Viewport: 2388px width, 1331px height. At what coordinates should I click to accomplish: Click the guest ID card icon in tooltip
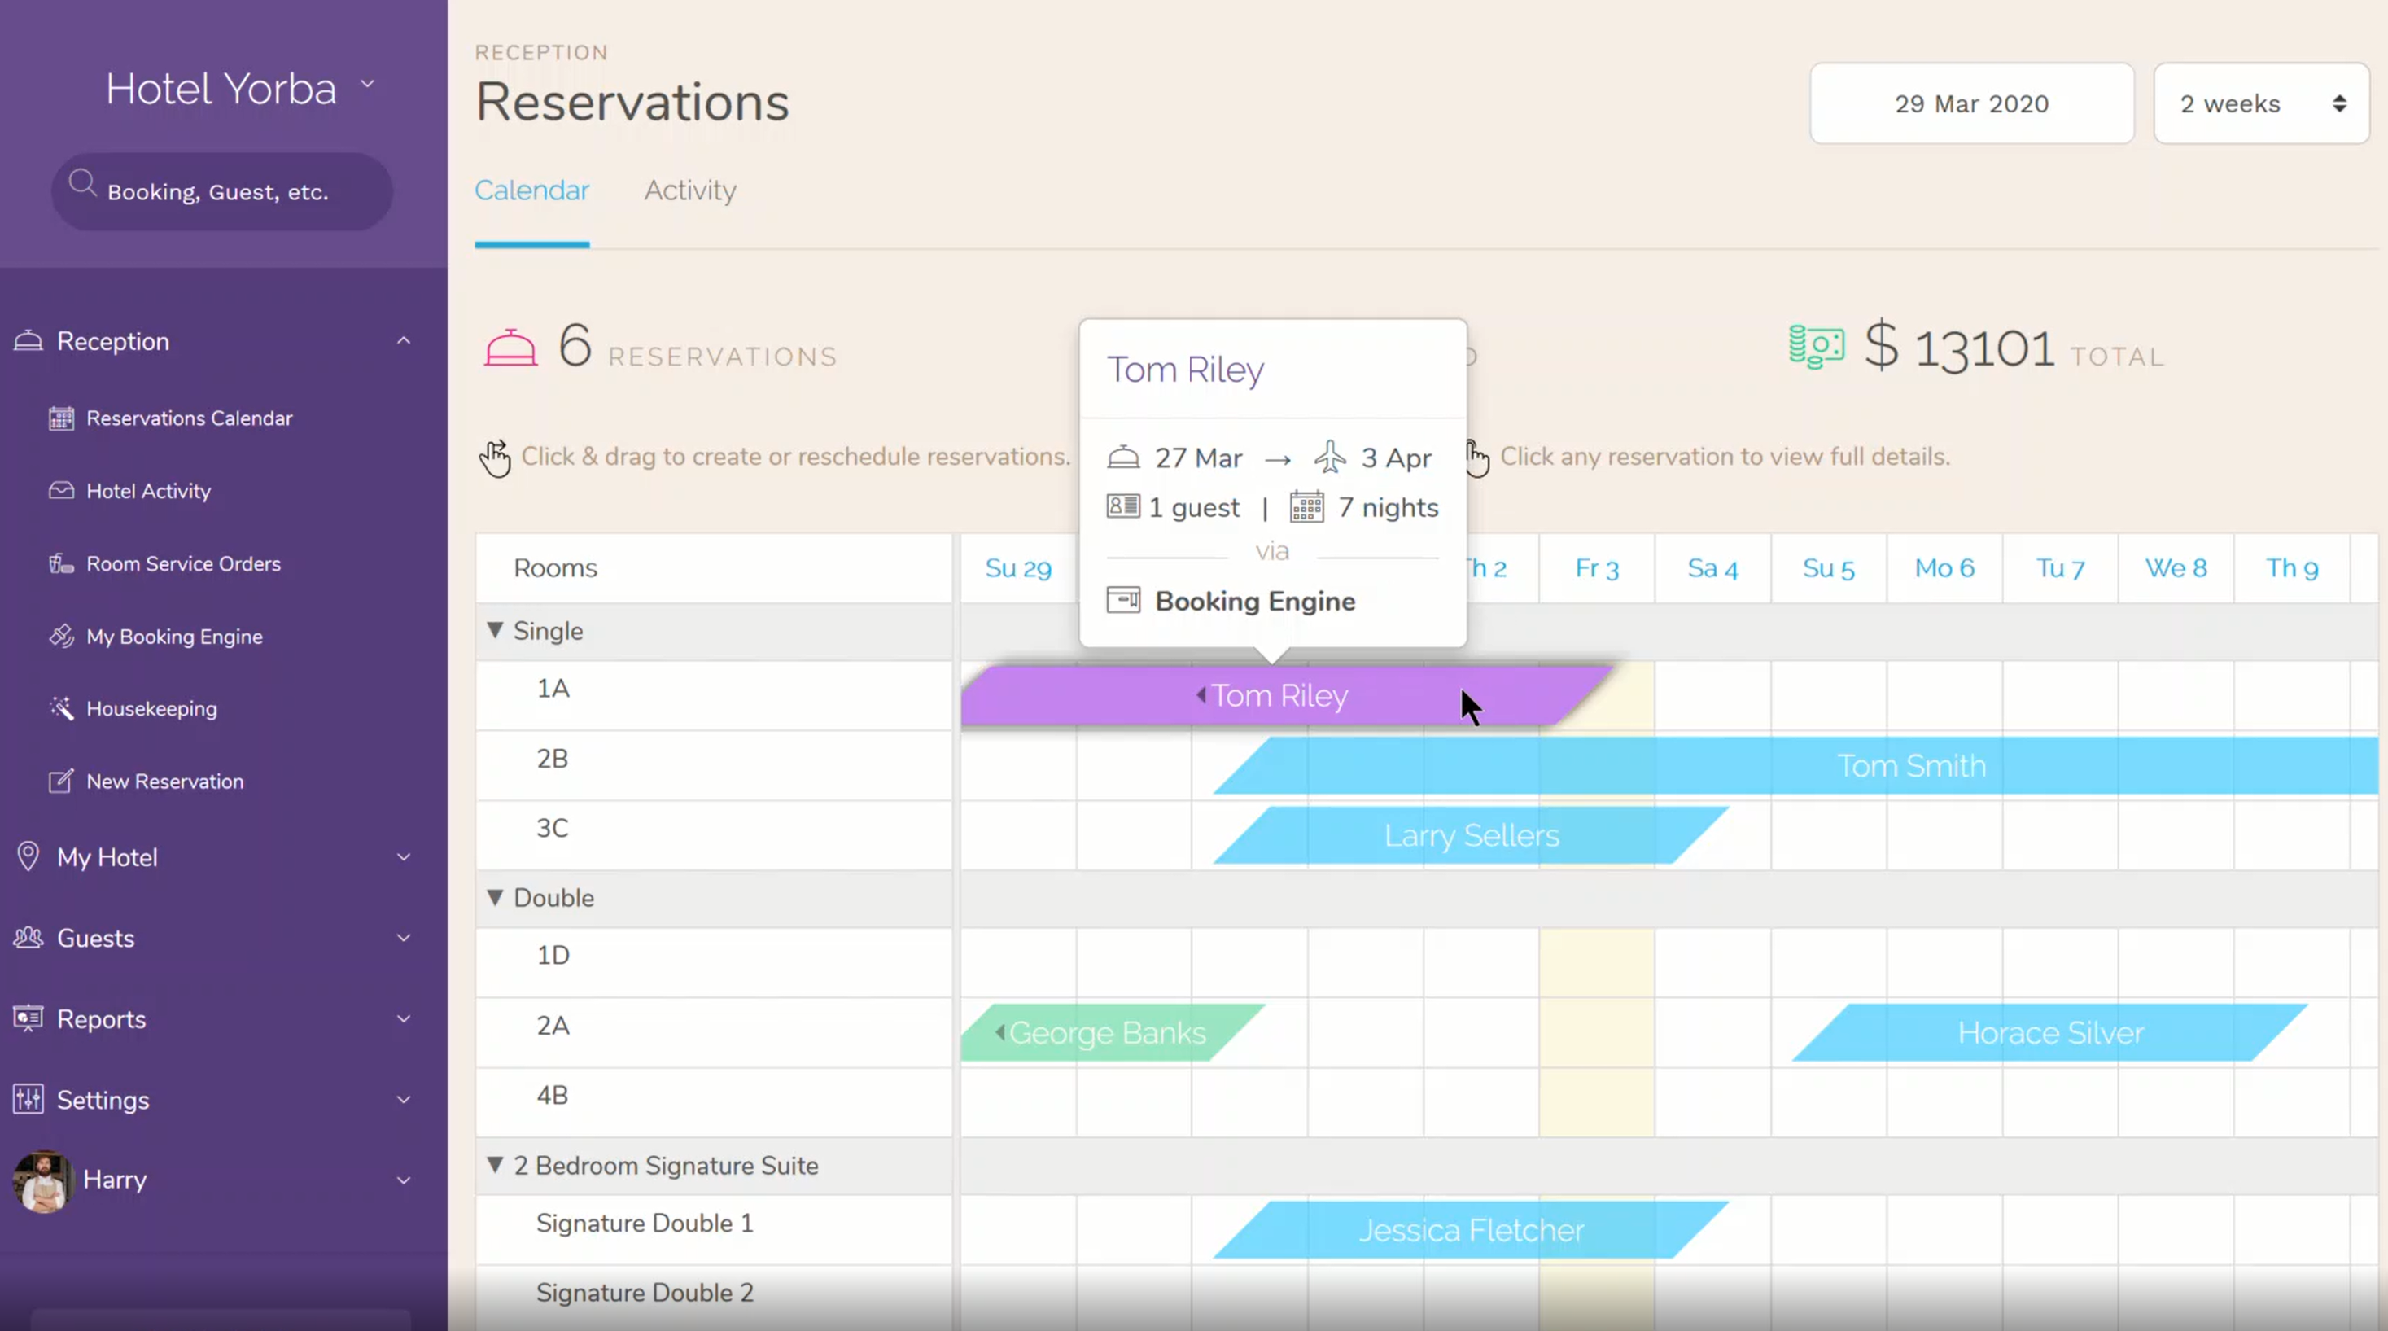[x=1122, y=506]
